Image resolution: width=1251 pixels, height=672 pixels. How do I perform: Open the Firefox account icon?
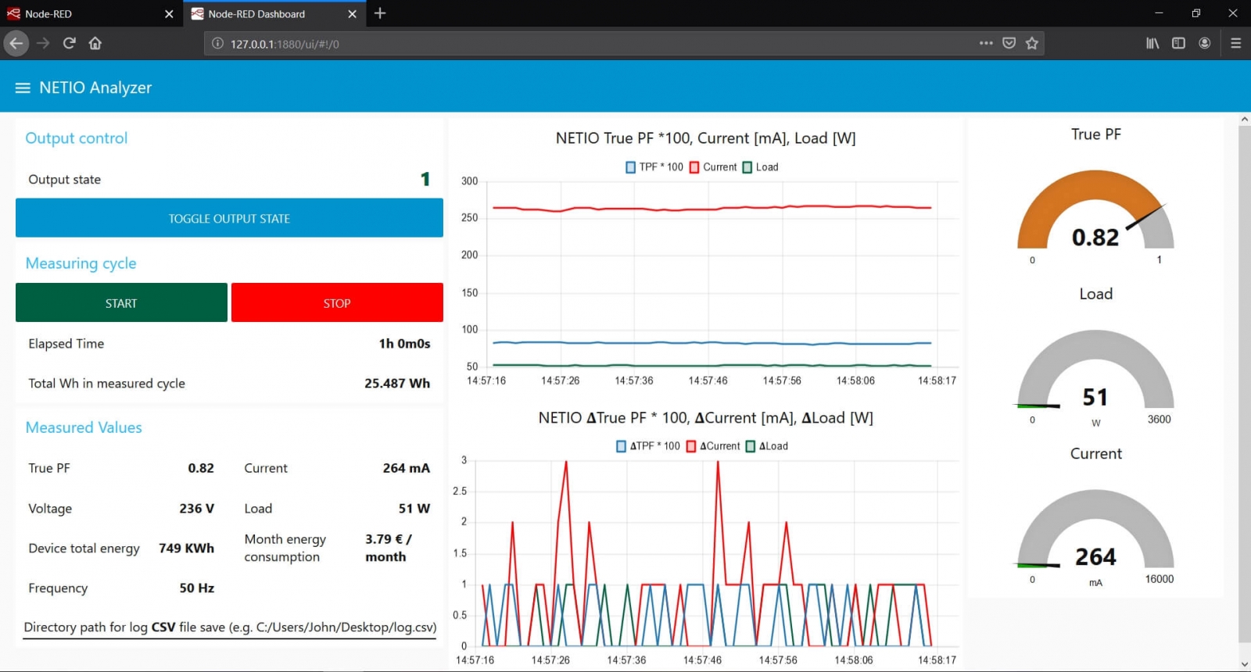(1205, 43)
